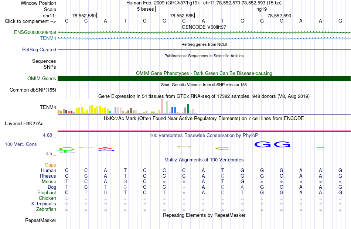Click the pink H3K27Ac signal line

[x=204, y=131]
